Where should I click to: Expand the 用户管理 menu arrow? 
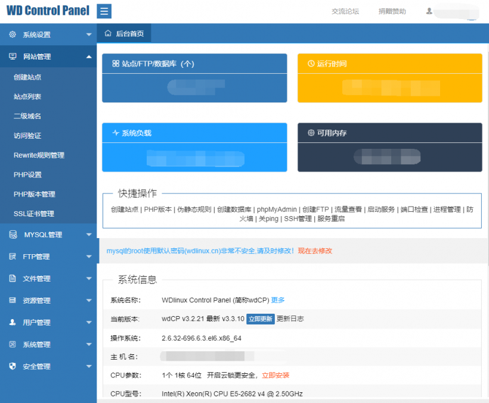click(89, 323)
